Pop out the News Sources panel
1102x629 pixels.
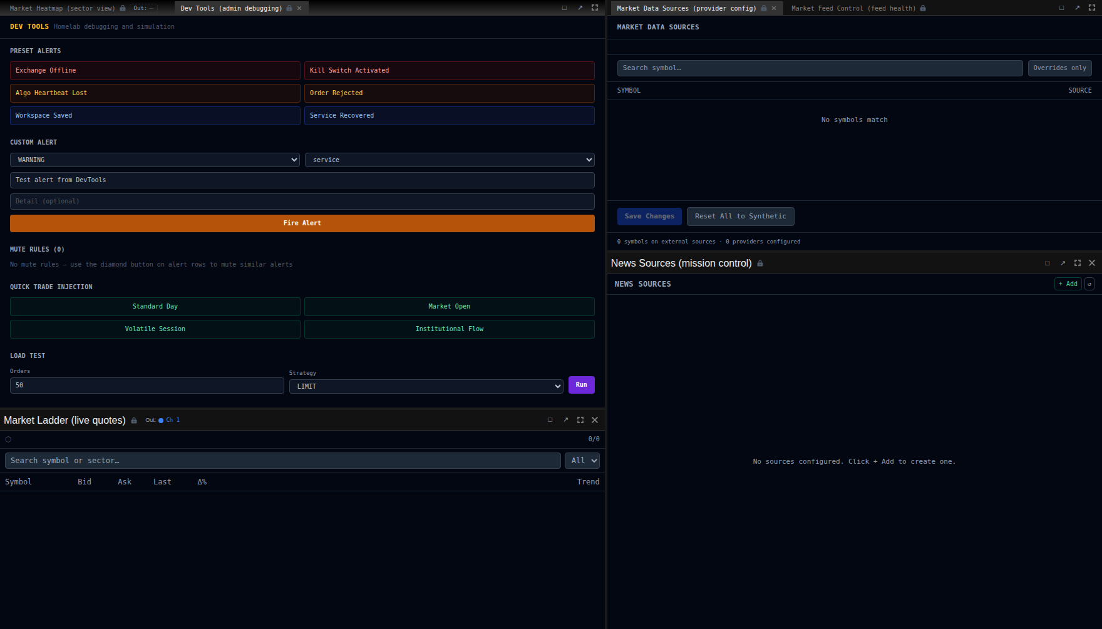1063,263
